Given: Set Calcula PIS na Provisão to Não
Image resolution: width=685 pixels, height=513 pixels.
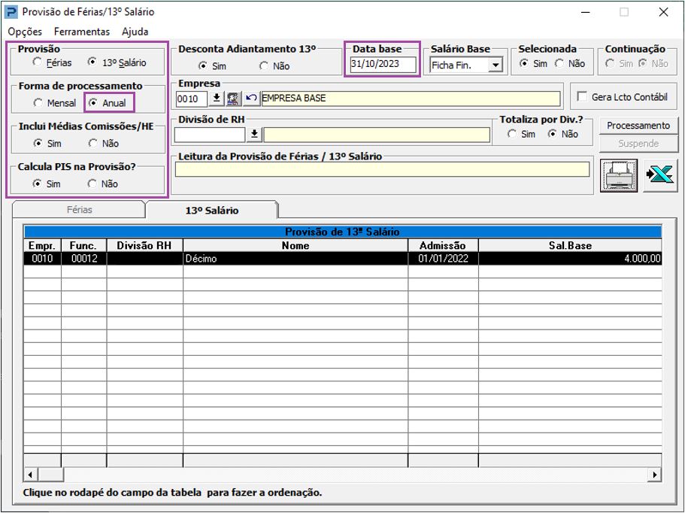Looking at the screenshot, I should pyautogui.click(x=92, y=184).
